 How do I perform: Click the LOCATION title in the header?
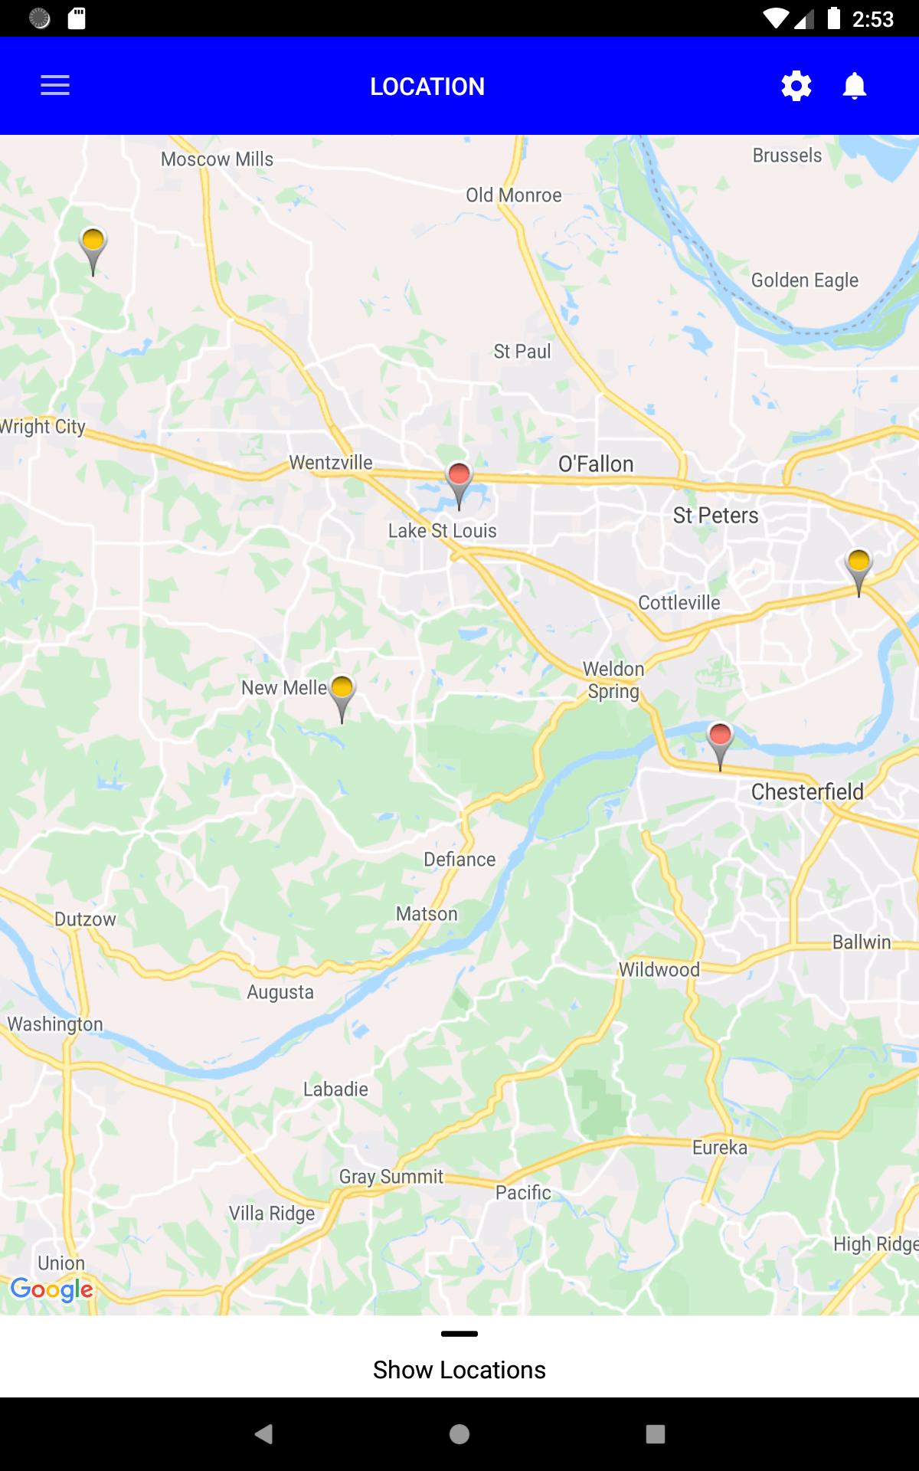pos(427,87)
